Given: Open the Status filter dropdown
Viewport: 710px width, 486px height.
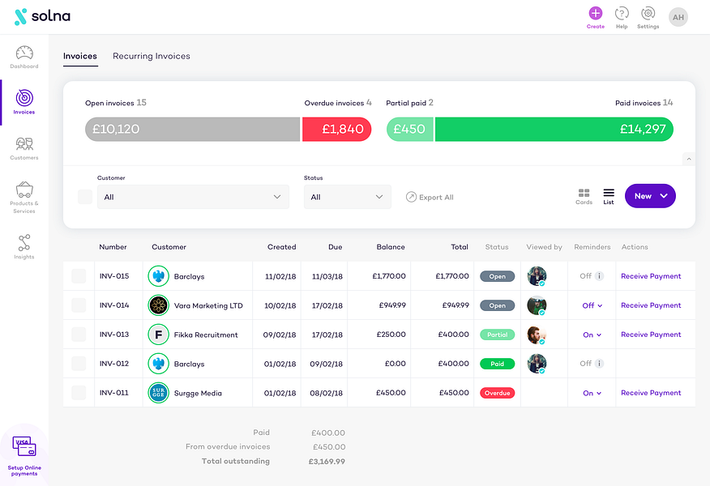Looking at the screenshot, I should (348, 197).
